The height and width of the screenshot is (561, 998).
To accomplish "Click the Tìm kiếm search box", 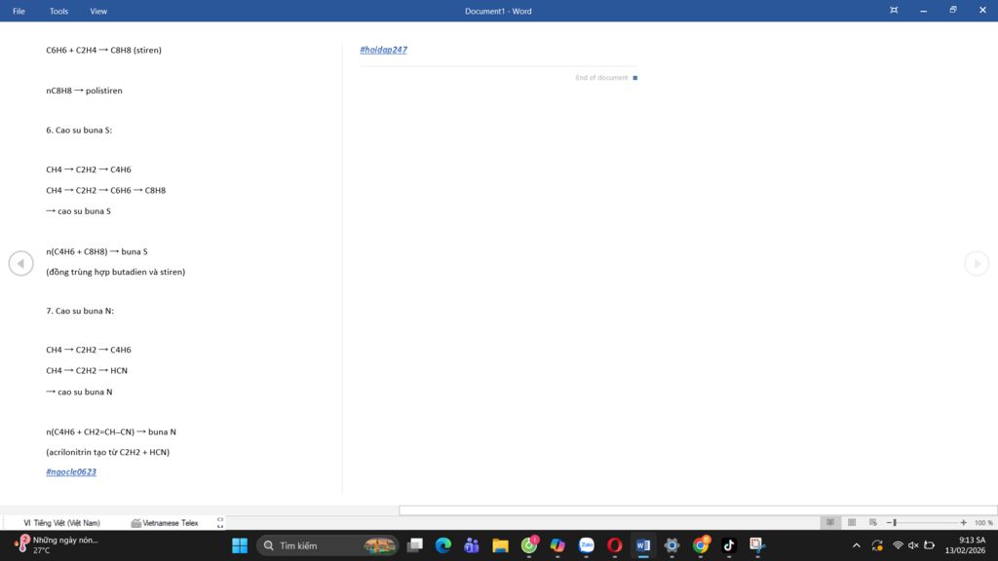I will coord(327,545).
